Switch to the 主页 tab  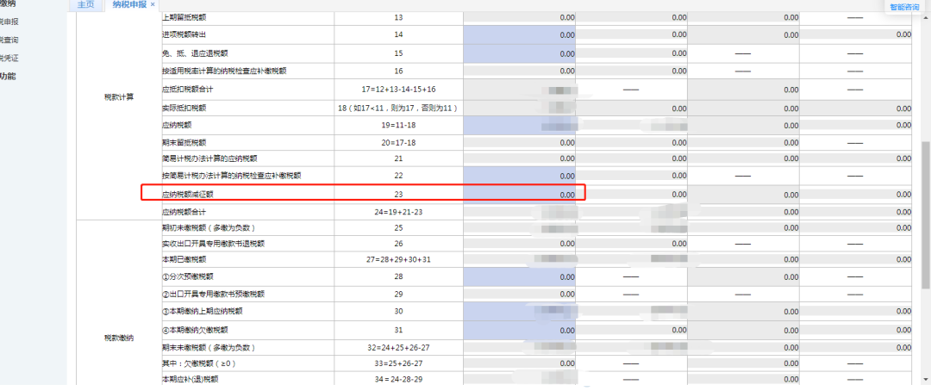(86, 5)
